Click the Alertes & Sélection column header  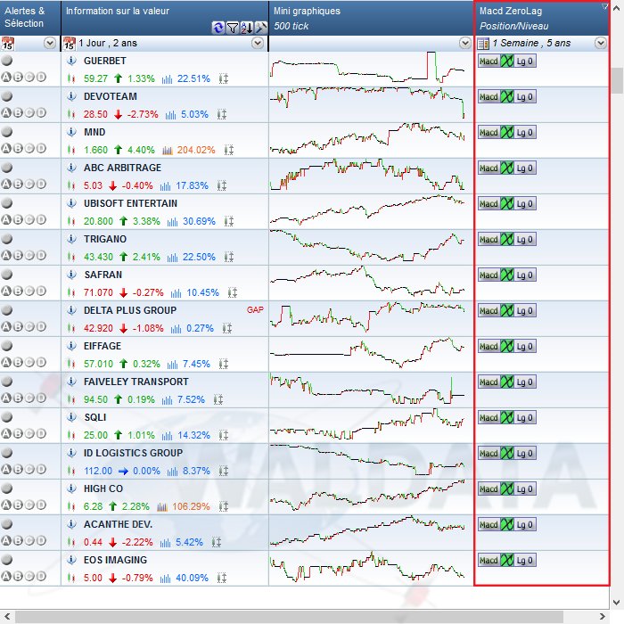pos(30,18)
